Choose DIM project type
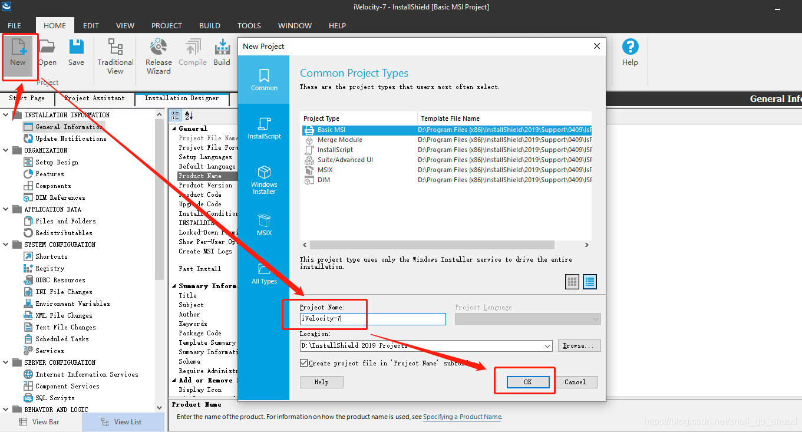802x432 pixels. pos(324,180)
